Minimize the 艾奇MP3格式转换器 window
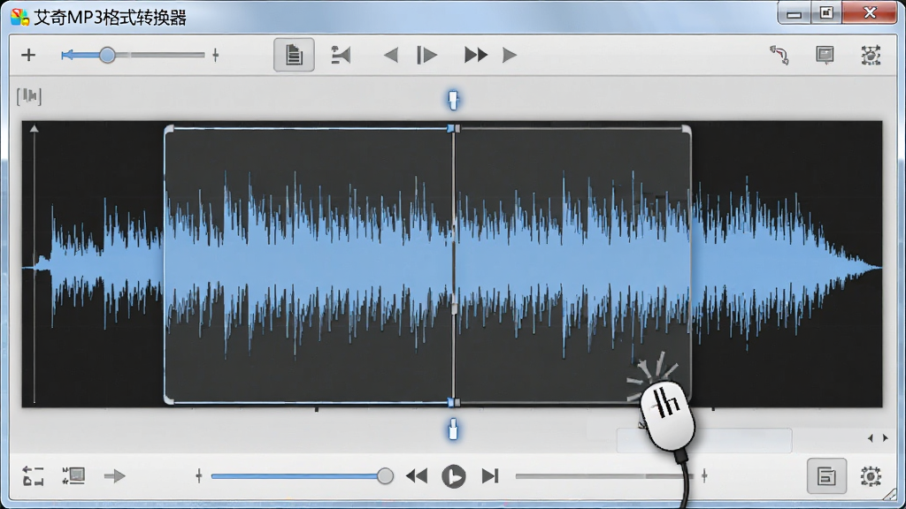Screen dimensions: 906x509 (x=794, y=13)
